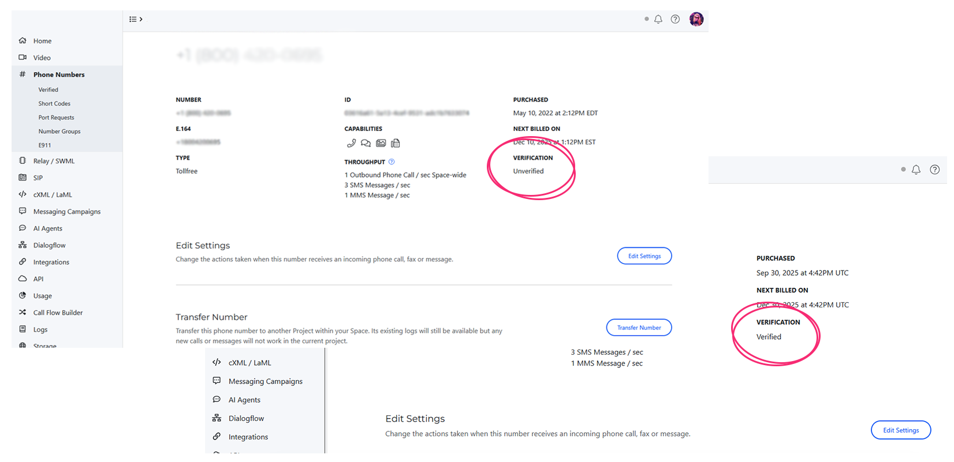
Task: Click the MMS capability image icon
Action: (381, 143)
